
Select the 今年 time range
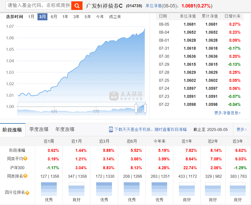(x=100, y=17)
